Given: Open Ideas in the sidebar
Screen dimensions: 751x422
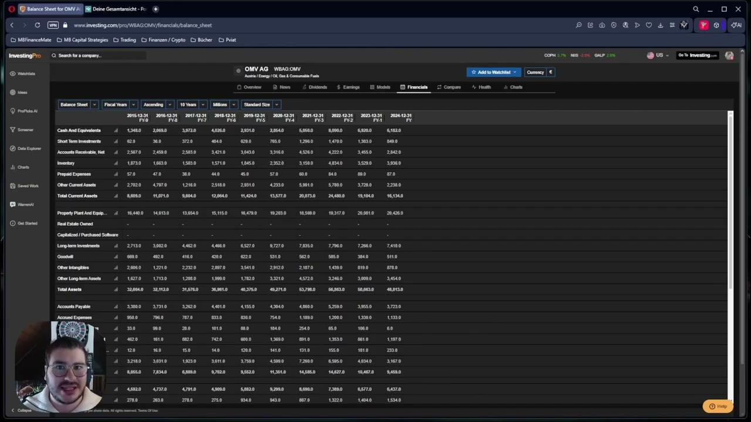Looking at the screenshot, I should coord(19,93).
